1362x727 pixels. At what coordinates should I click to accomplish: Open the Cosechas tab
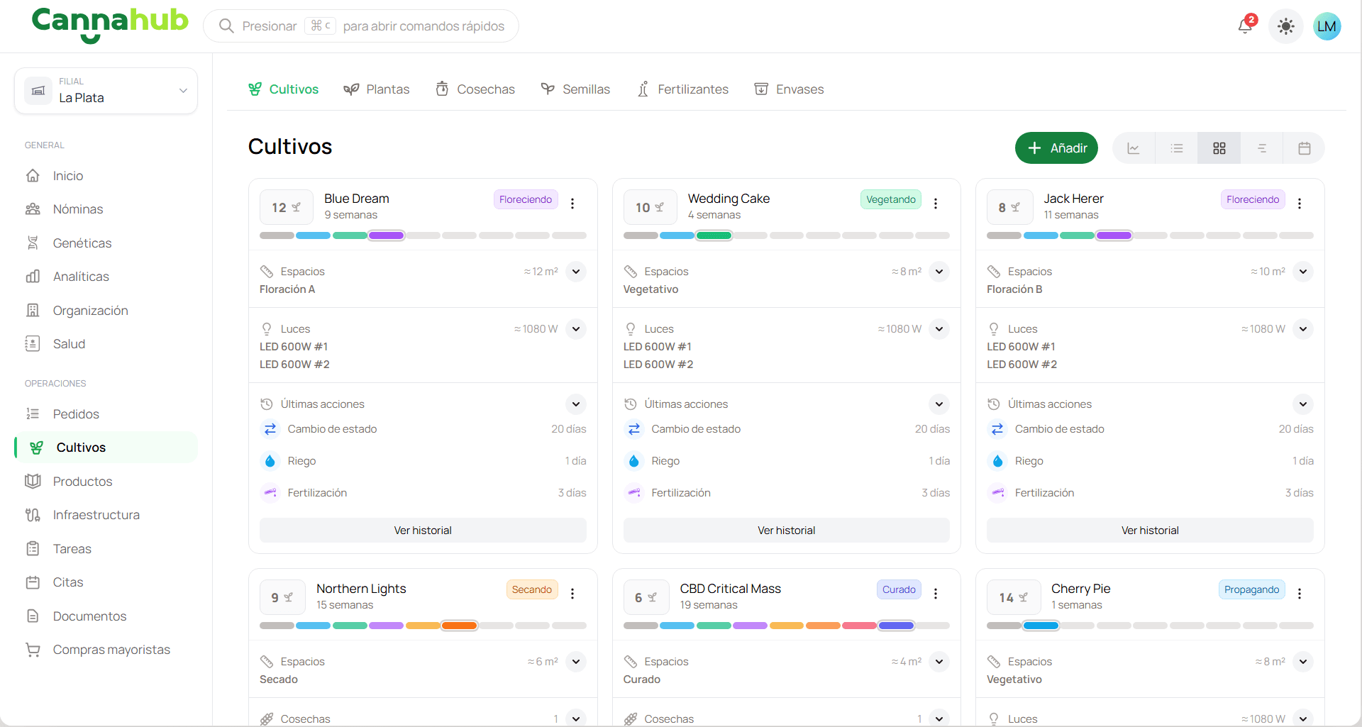tap(475, 89)
